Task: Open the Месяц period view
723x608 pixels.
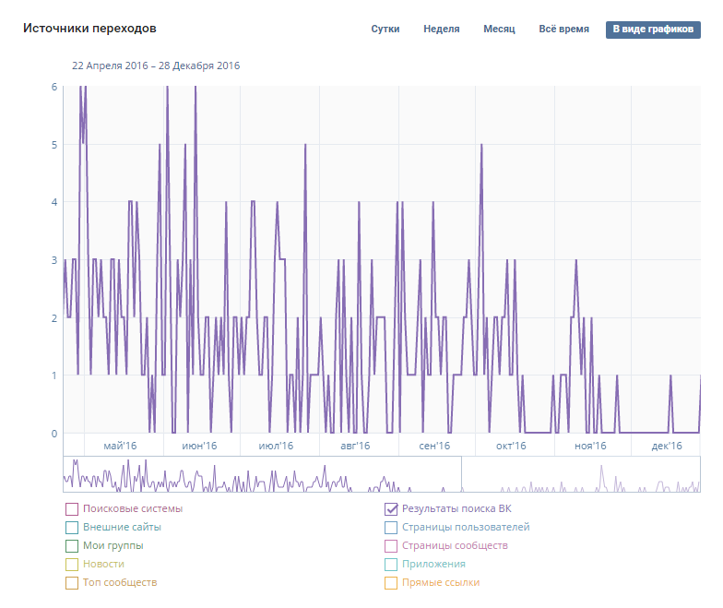Action: click(499, 30)
